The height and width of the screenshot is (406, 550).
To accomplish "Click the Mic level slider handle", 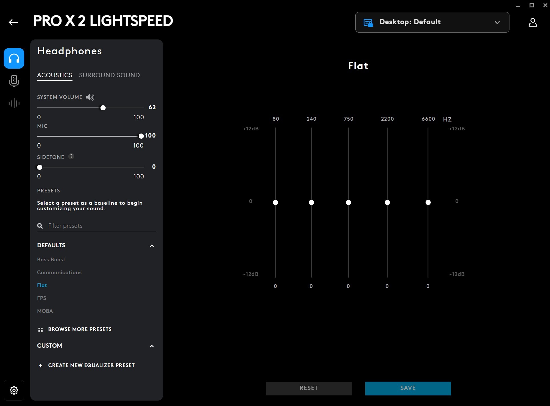I will (x=141, y=136).
